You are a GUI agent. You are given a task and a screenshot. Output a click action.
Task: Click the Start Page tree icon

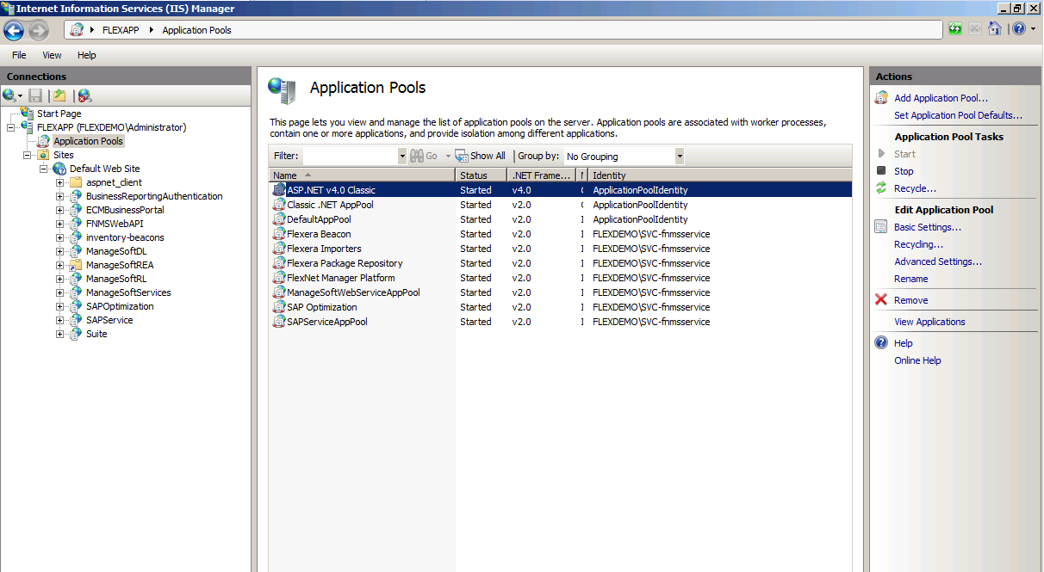click(28, 114)
